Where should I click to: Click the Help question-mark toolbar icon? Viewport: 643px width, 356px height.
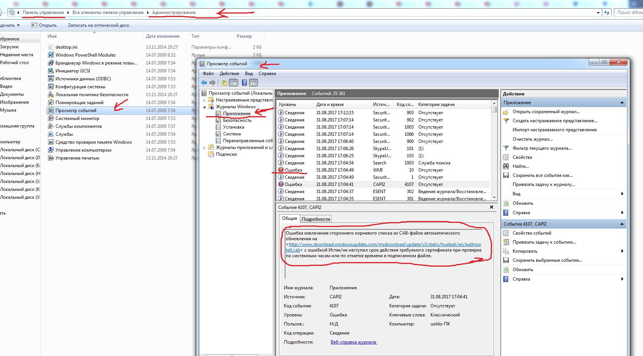(x=244, y=83)
